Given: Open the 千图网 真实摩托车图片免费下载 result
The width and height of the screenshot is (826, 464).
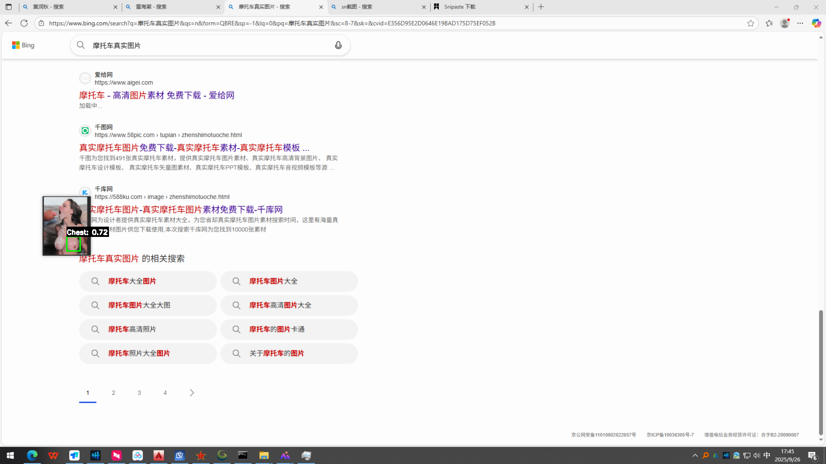Looking at the screenshot, I should pos(194,148).
